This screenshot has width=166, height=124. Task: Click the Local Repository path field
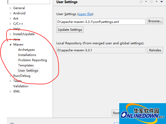[x=101, y=50]
